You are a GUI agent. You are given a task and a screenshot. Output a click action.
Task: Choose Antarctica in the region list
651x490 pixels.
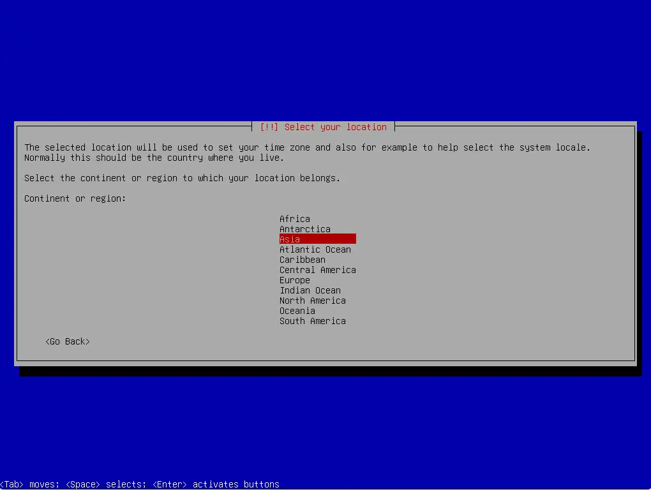click(304, 229)
